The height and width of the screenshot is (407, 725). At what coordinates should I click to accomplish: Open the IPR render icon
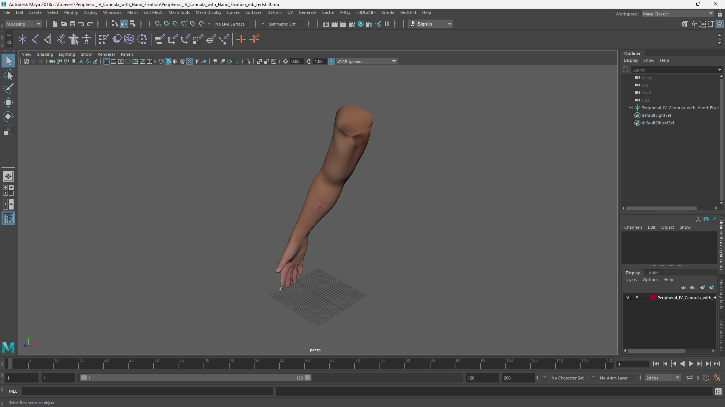point(343,24)
